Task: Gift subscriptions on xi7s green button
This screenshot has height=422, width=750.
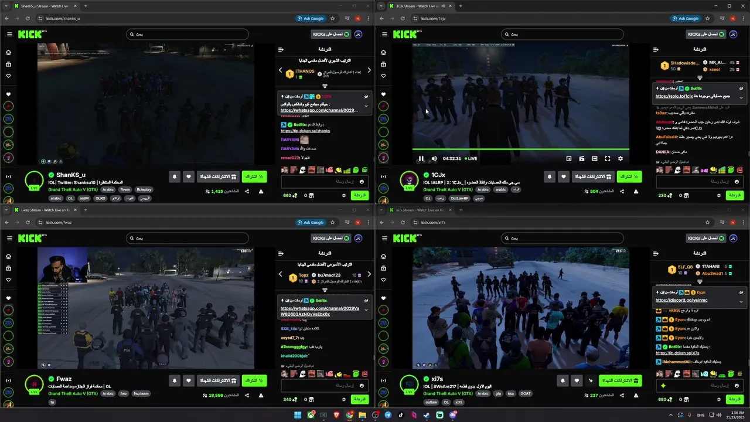Action: click(620, 380)
